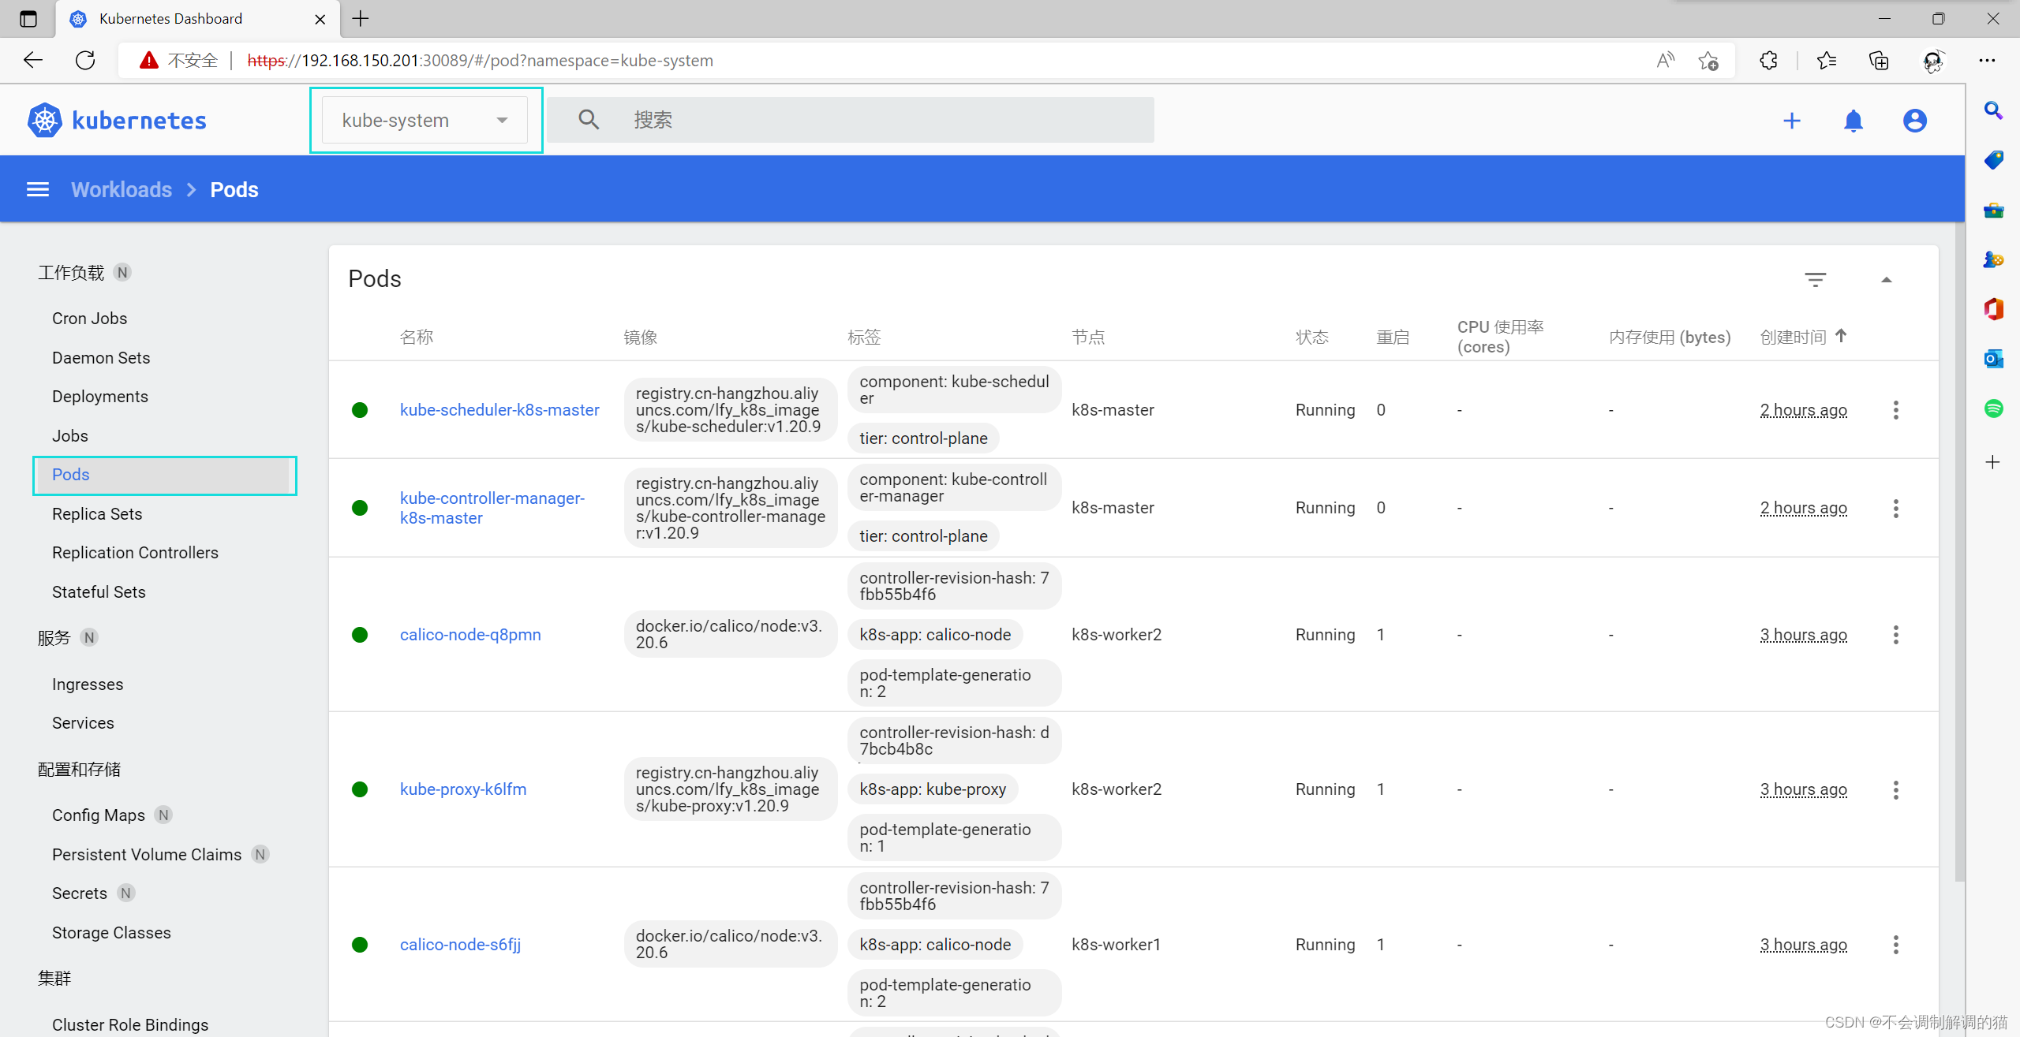The width and height of the screenshot is (2020, 1037).
Task: Open actions menu for calico-node-q8pmn row
Action: 1895,635
